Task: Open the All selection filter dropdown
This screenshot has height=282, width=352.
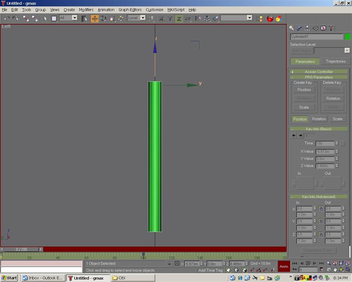Action: point(75,18)
